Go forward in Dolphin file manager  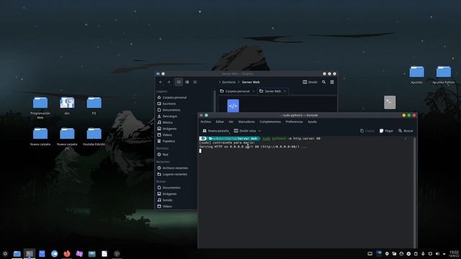point(169,82)
